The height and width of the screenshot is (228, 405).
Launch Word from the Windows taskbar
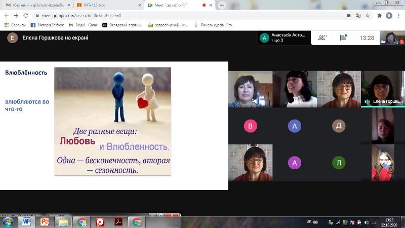point(26,222)
